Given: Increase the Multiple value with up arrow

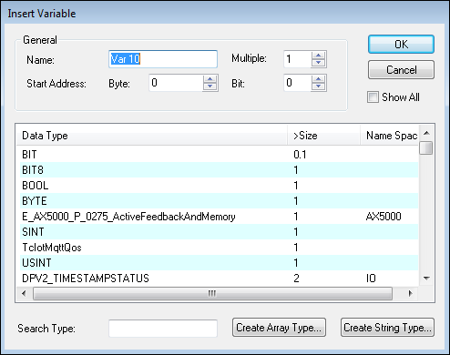Looking at the screenshot, I should 319,56.
